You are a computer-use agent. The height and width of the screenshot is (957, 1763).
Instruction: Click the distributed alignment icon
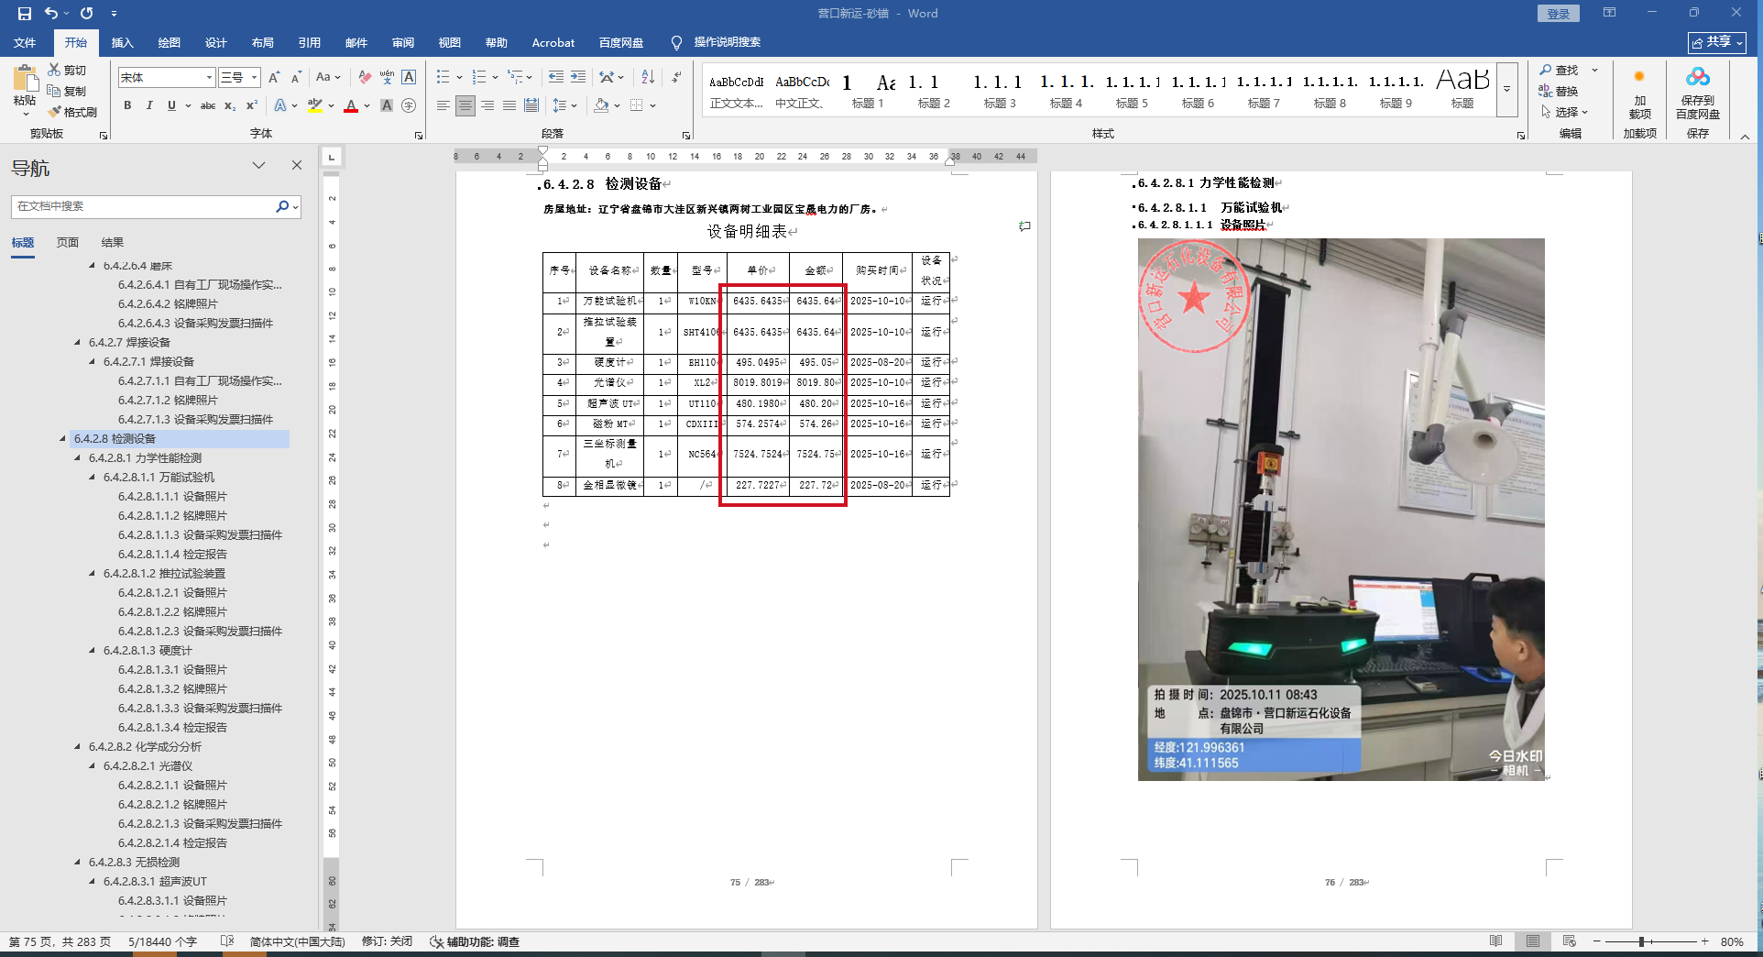coord(531,105)
